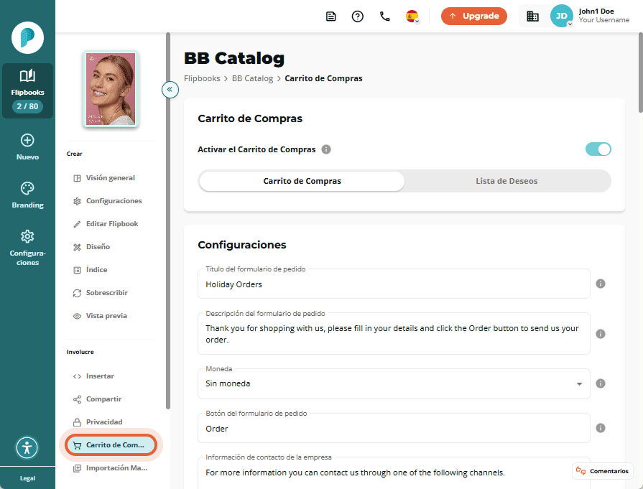Open Editar Flipbook in sidebar menu
The width and height of the screenshot is (643, 489).
[x=111, y=224]
